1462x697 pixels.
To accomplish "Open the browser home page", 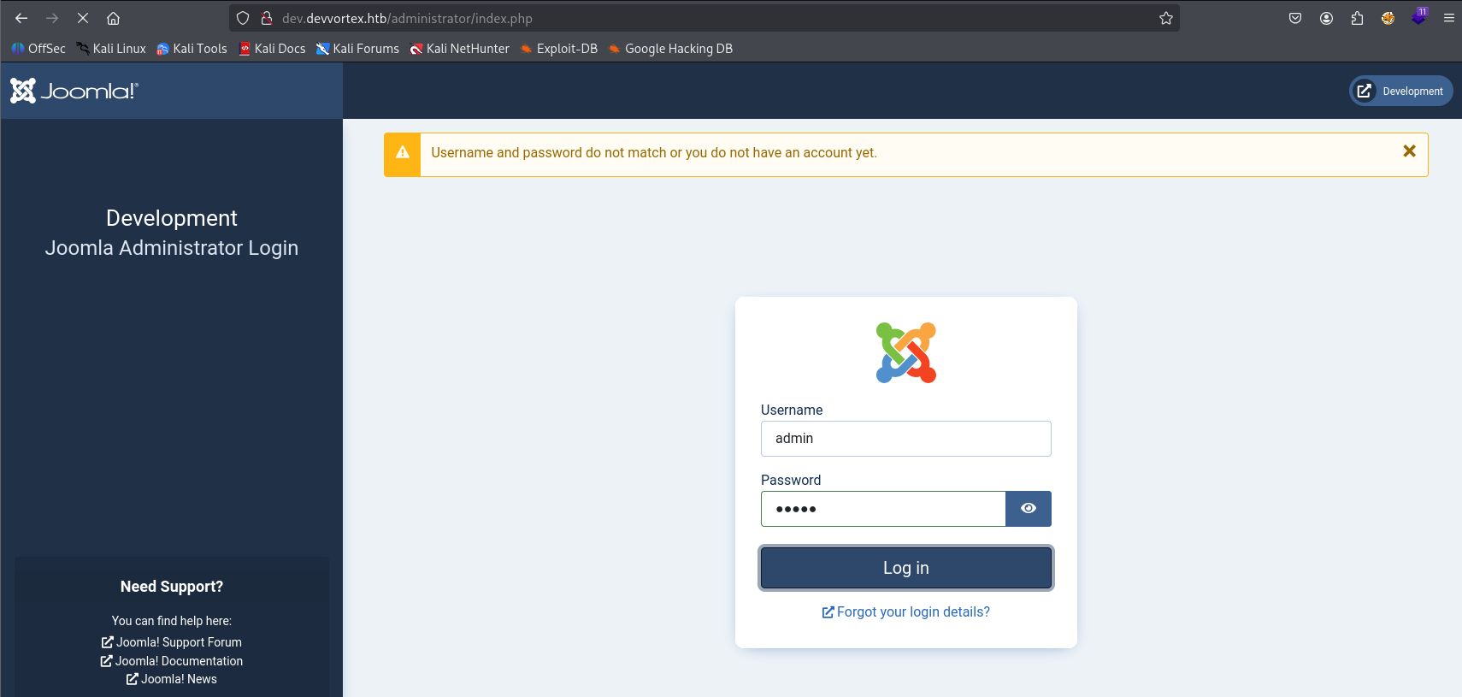I will coord(113,18).
